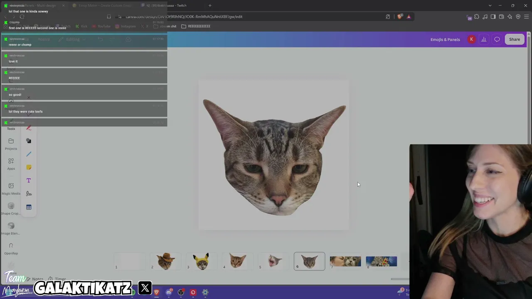
Task: Click the page thumbnails horizontal scrollbar
Action: coord(400,279)
